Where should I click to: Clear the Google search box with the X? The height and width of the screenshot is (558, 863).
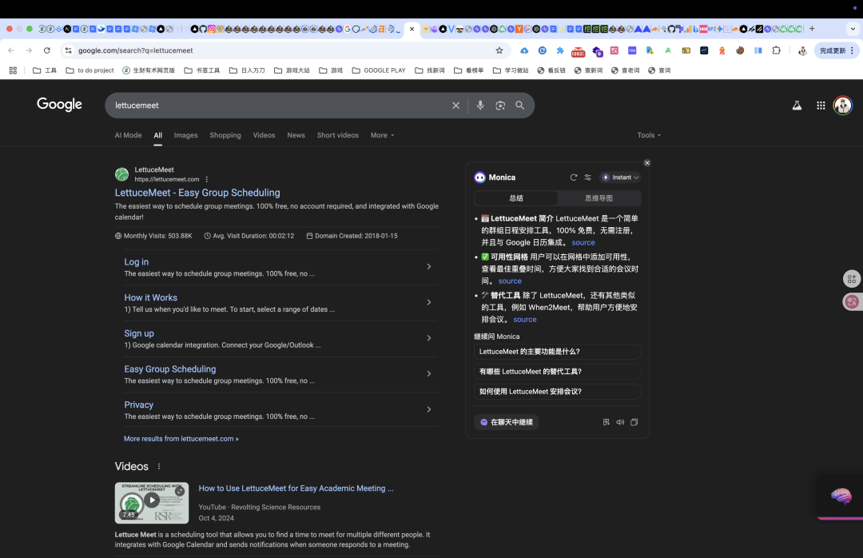click(x=455, y=106)
